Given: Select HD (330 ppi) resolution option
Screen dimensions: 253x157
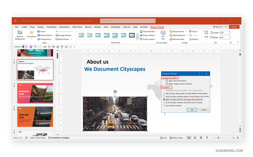Looking at the screenshot, I should (164, 94).
